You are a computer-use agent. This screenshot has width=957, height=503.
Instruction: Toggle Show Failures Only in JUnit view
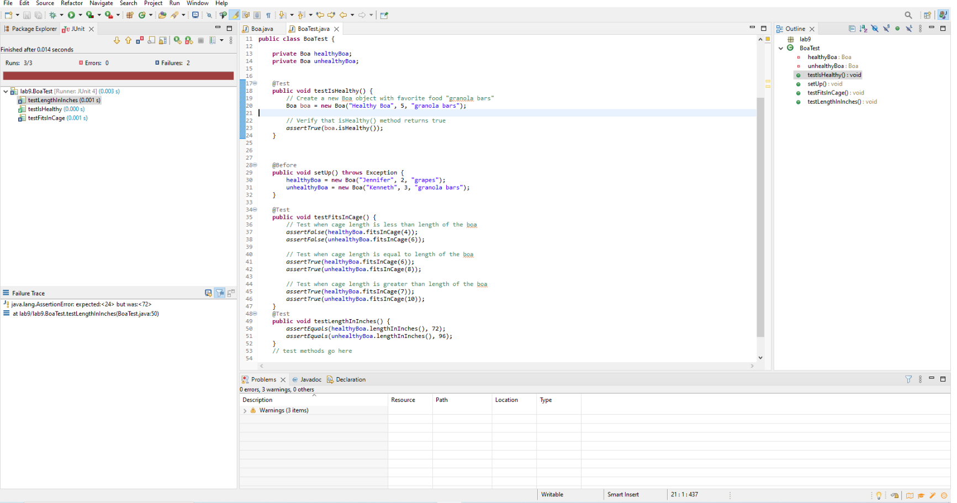click(140, 40)
